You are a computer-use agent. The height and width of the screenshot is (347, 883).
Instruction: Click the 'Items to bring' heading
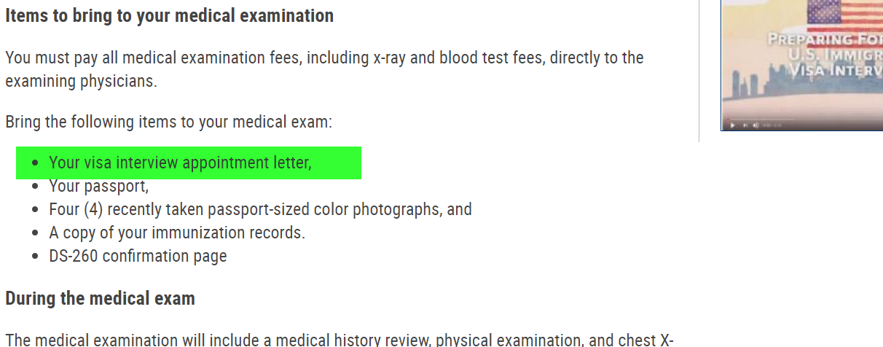point(170,16)
